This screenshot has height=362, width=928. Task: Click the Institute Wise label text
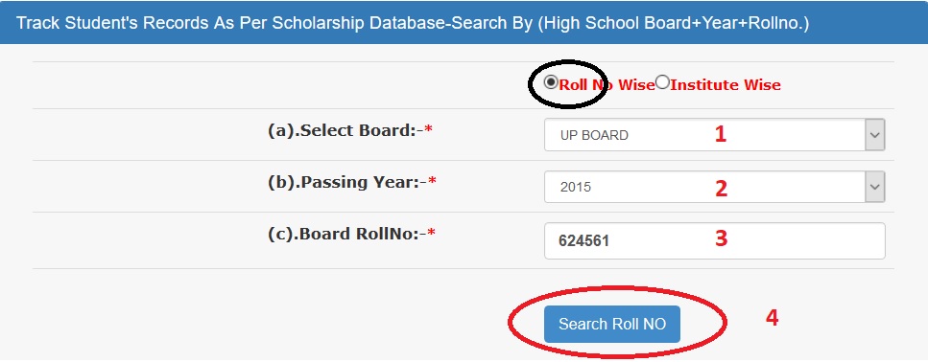click(x=726, y=85)
